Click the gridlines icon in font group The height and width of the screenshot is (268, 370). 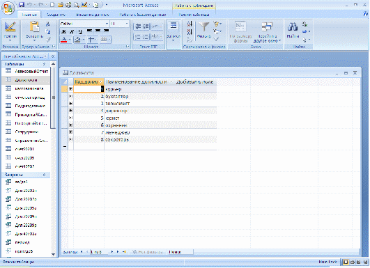point(91,40)
